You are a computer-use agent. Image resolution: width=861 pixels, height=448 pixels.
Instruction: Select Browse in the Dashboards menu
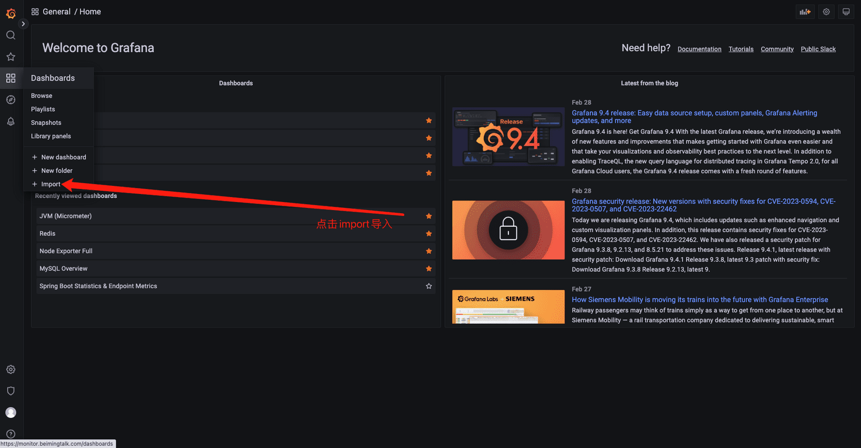(x=41, y=96)
